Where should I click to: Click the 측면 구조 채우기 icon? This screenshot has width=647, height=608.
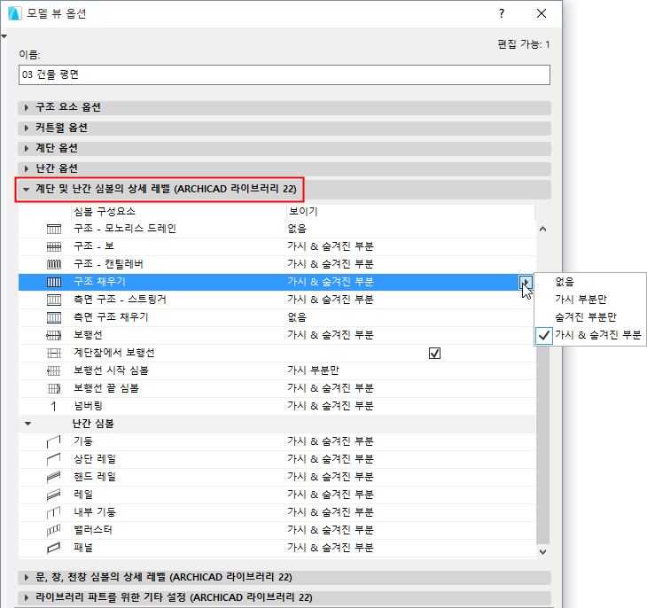coord(54,317)
